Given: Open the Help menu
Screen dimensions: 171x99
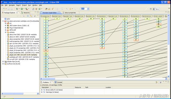Looking at the screenshot, I should click(40, 5).
